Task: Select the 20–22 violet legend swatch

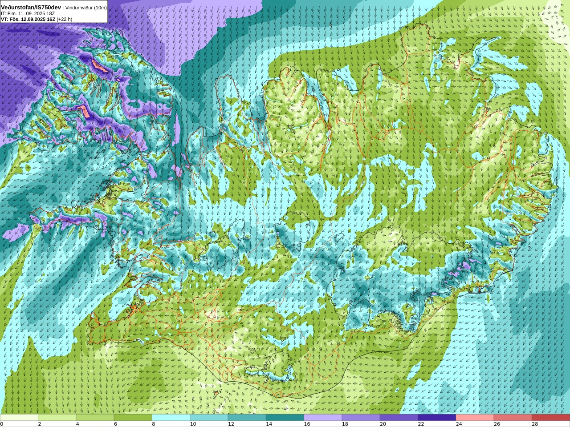Action: click(x=399, y=418)
